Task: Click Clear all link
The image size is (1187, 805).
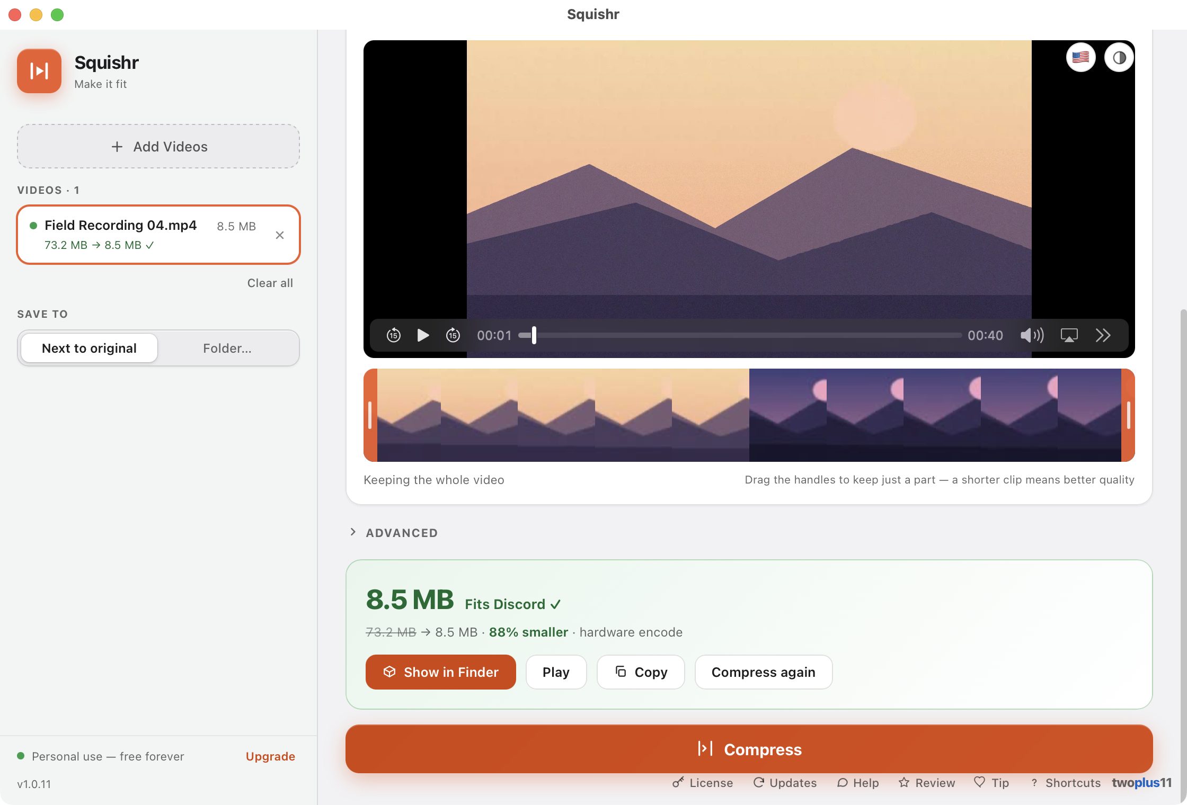Action: pyautogui.click(x=270, y=283)
